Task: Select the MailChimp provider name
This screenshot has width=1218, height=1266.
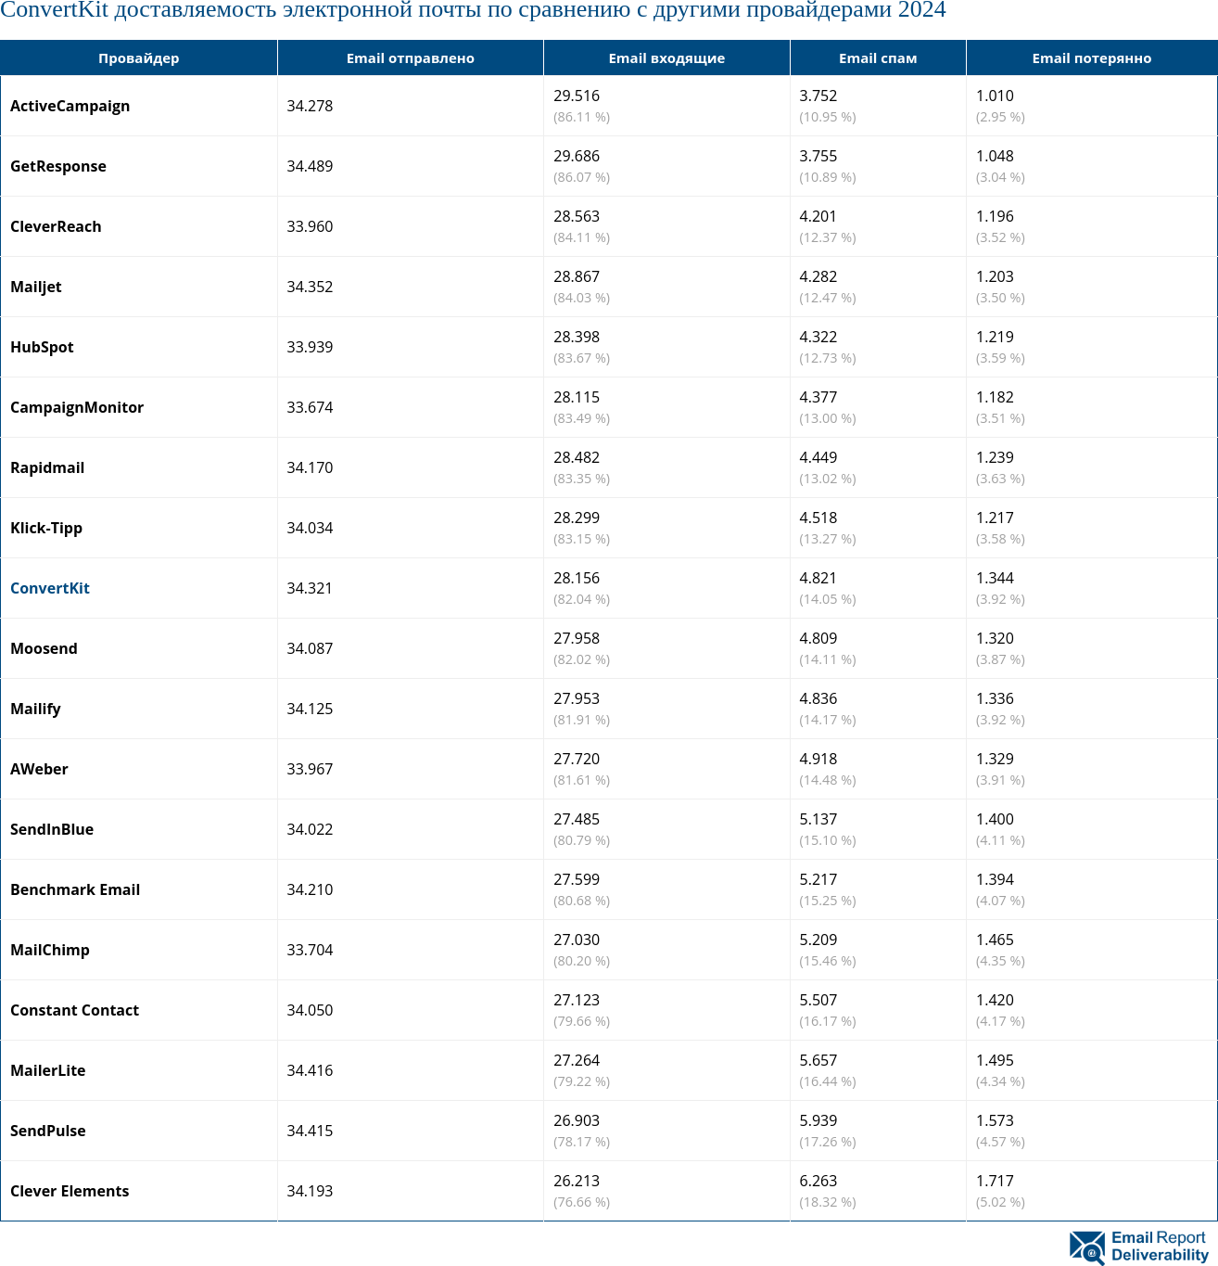Action: 50,950
